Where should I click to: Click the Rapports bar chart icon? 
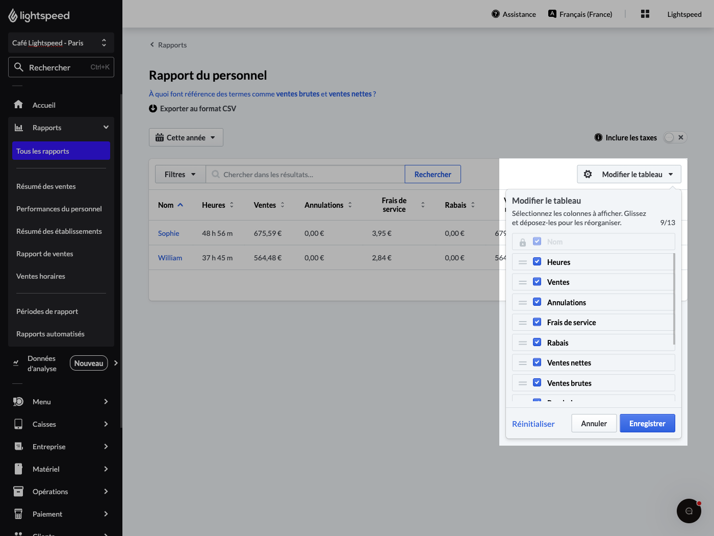[x=19, y=128]
